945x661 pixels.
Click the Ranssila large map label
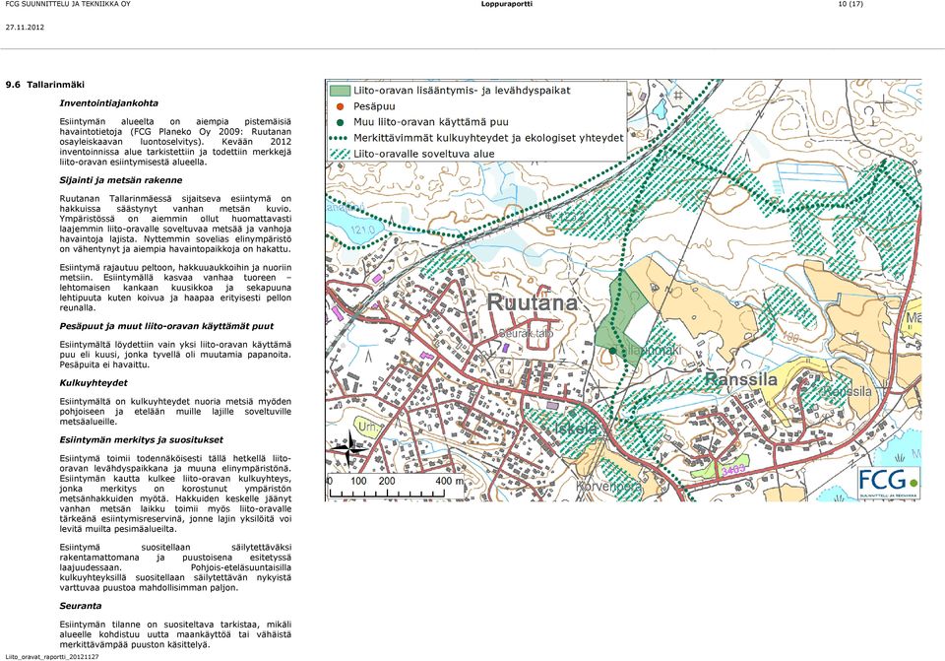(740, 380)
